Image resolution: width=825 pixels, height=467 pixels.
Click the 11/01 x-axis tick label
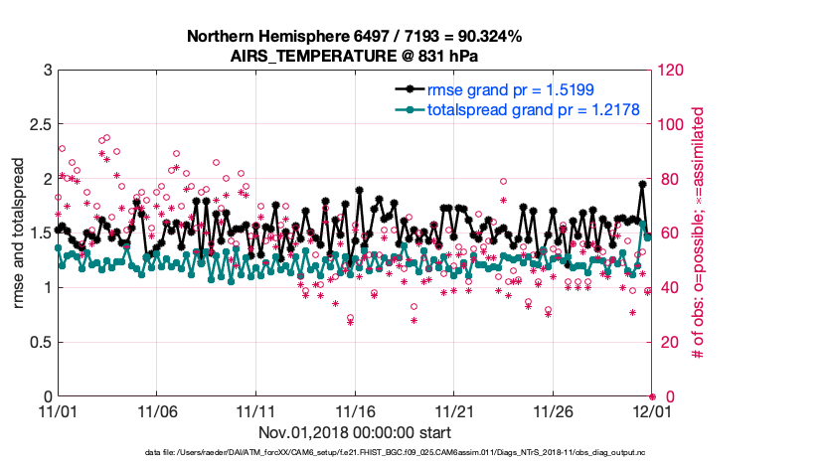[x=58, y=411]
